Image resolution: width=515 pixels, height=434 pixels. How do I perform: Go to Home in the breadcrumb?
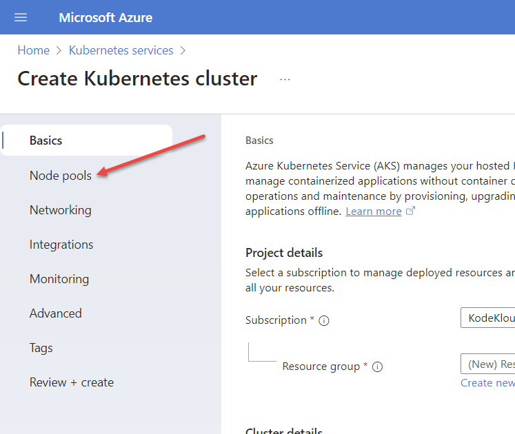click(x=33, y=50)
